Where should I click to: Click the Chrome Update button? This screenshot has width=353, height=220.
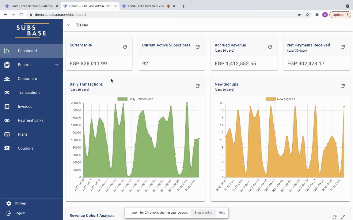click(340, 15)
